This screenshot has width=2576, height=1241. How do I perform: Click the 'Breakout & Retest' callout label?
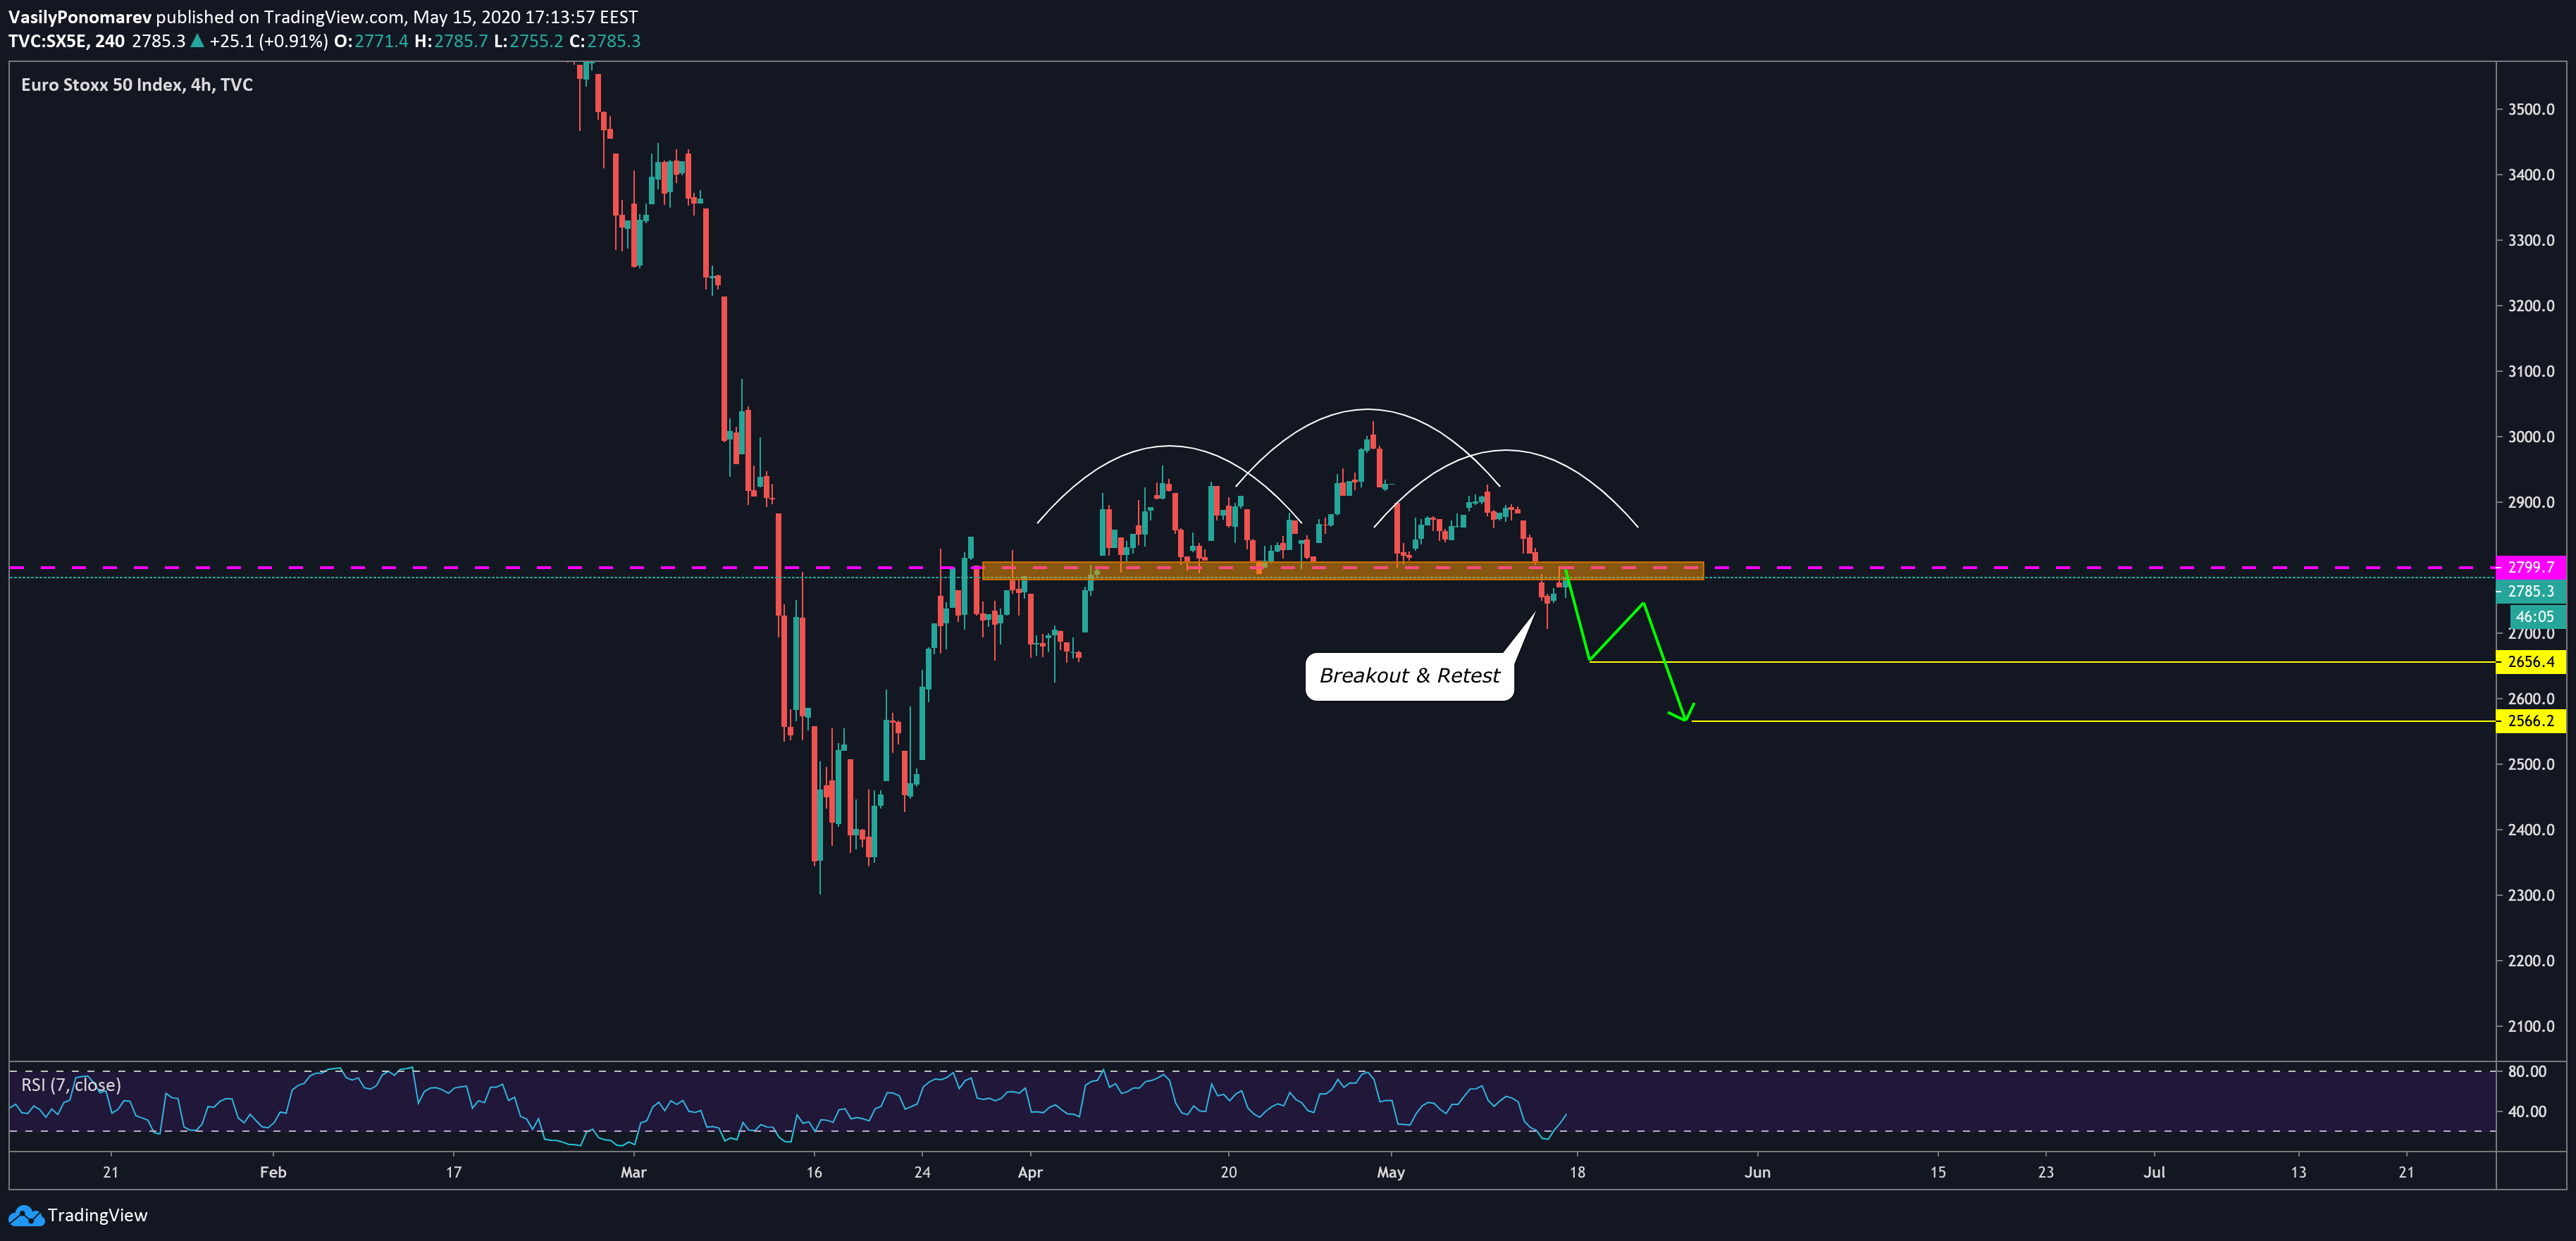click(1409, 676)
